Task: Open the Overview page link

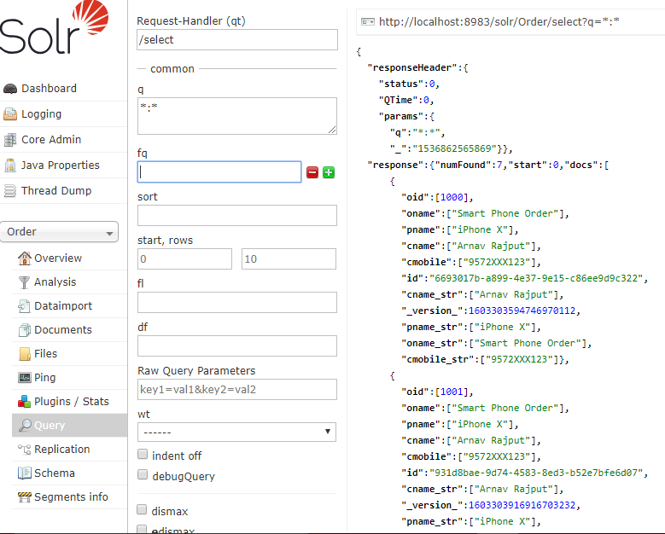Action: click(58, 258)
